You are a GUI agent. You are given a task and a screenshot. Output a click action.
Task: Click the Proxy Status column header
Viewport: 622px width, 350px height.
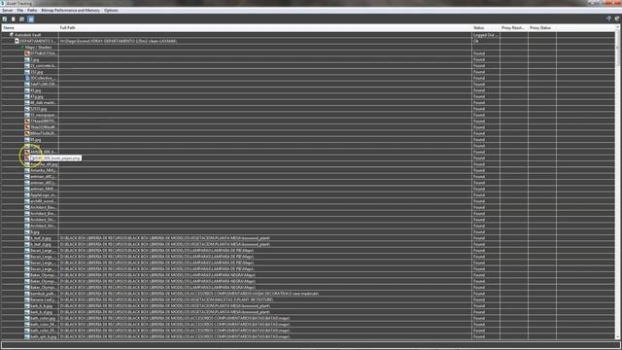[542, 28]
